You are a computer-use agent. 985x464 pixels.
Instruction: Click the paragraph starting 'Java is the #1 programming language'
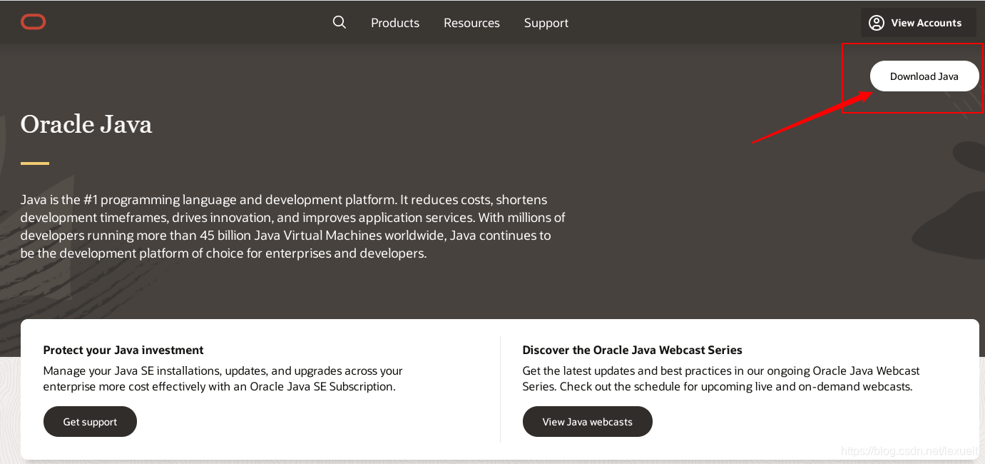click(x=293, y=226)
